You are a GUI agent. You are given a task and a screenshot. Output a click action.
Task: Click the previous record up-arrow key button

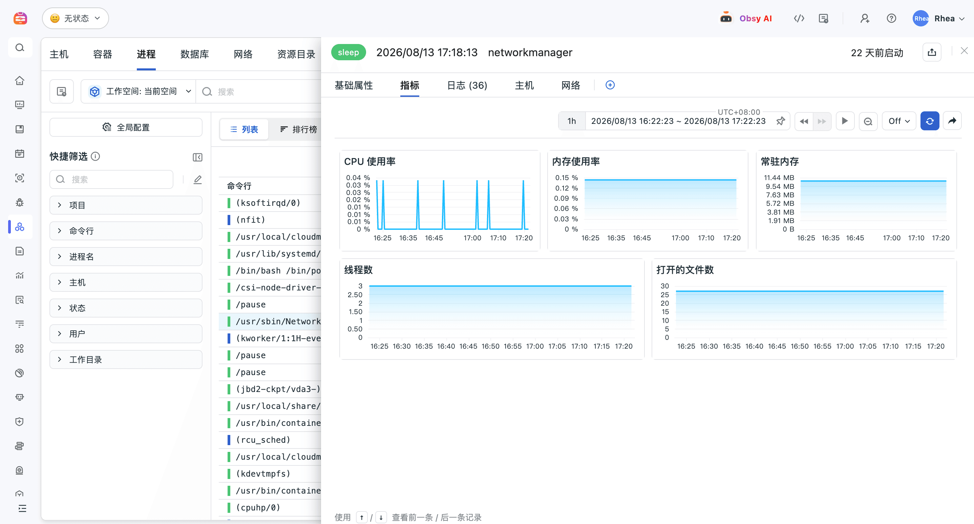pos(361,517)
